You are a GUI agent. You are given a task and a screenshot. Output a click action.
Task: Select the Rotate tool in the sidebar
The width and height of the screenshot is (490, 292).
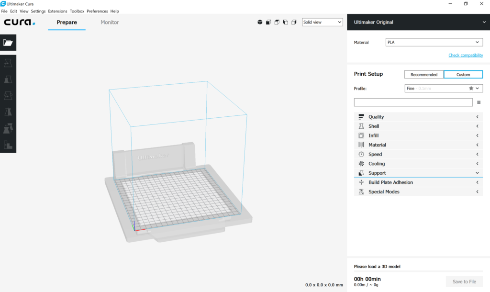click(8, 95)
